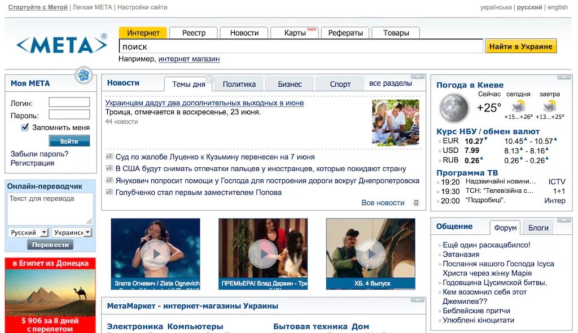
Task: Play the Влад Дарвин premiere video
Action: 263,253
